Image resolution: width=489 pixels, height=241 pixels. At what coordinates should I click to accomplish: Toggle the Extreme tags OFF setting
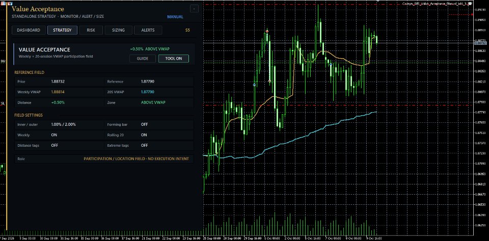(144, 145)
